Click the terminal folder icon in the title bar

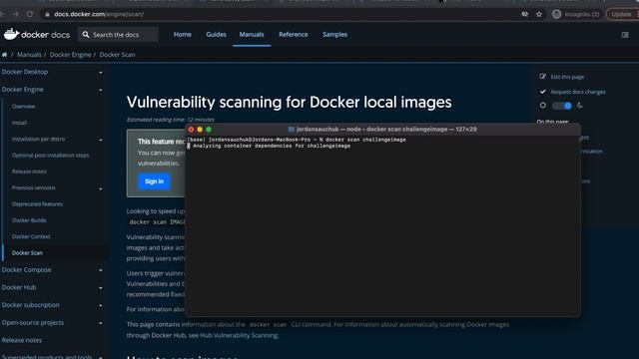[292, 129]
